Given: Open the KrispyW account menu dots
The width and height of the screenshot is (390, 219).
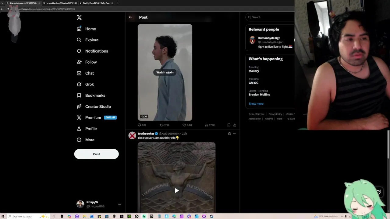Looking at the screenshot, I should coord(119,204).
